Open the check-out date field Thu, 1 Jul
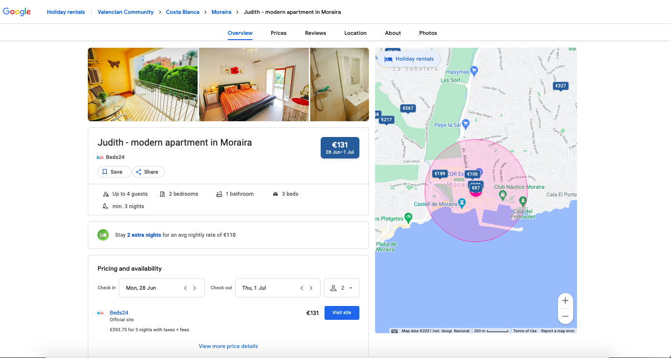This screenshot has height=358, width=671. tap(278, 288)
